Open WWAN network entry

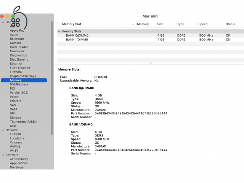[x=15, y=146]
